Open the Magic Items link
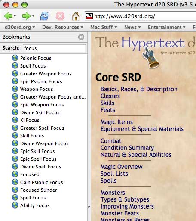This screenshot has height=221, width=196. tap(116, 122)
